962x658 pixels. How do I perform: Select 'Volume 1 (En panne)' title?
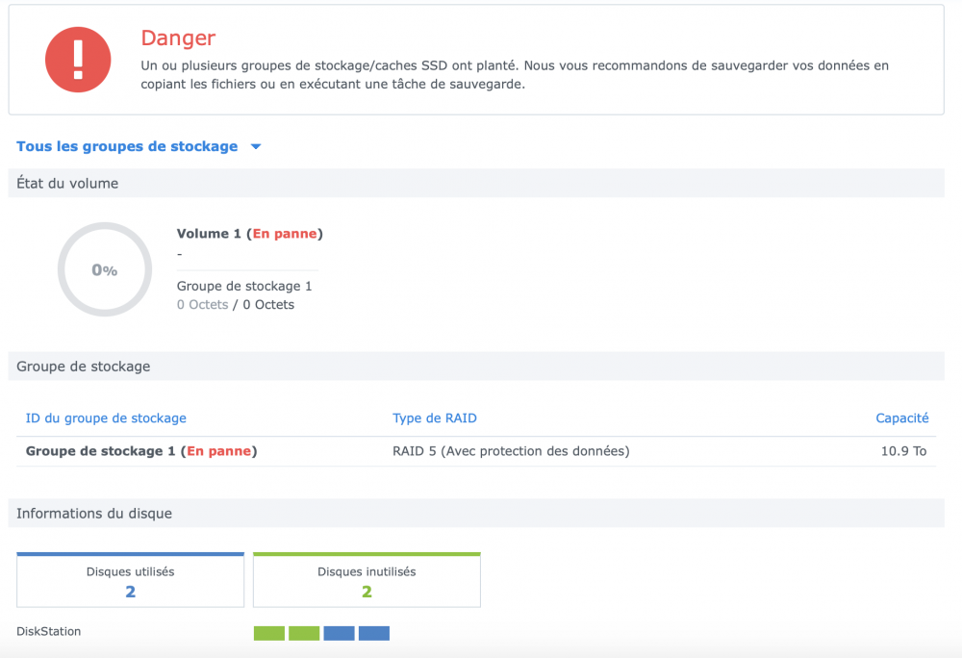click(250, 234)
